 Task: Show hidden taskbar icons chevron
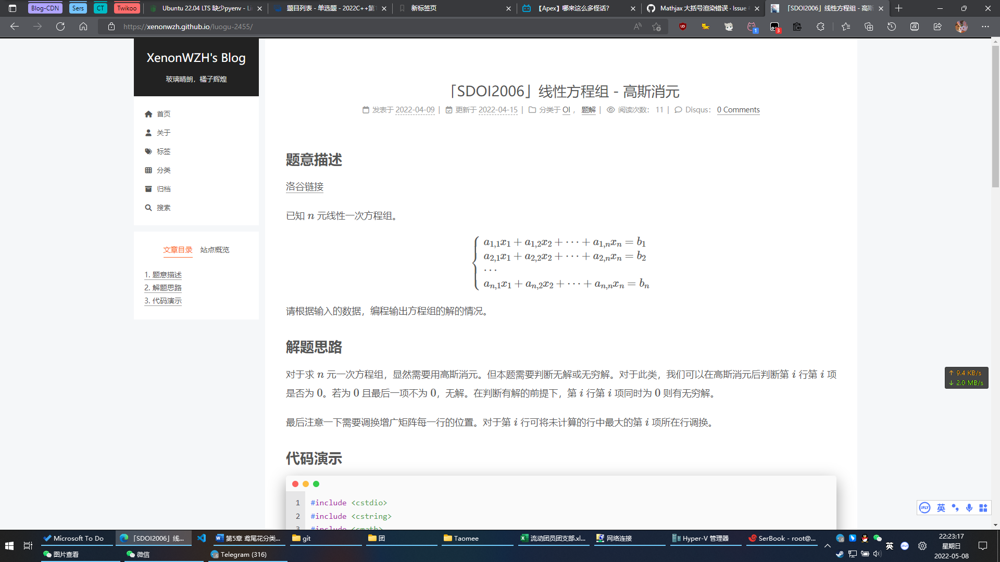coord(828,546)
